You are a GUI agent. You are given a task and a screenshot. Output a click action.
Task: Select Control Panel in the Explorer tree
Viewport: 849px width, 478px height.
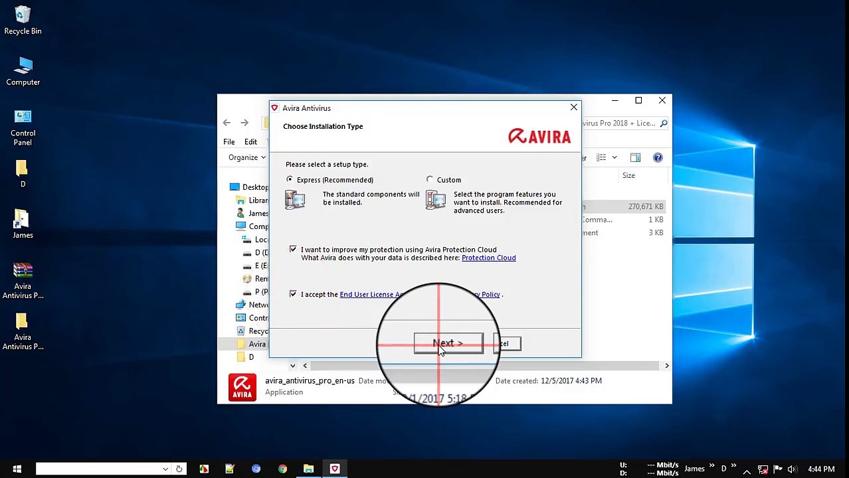pos(252,318)
